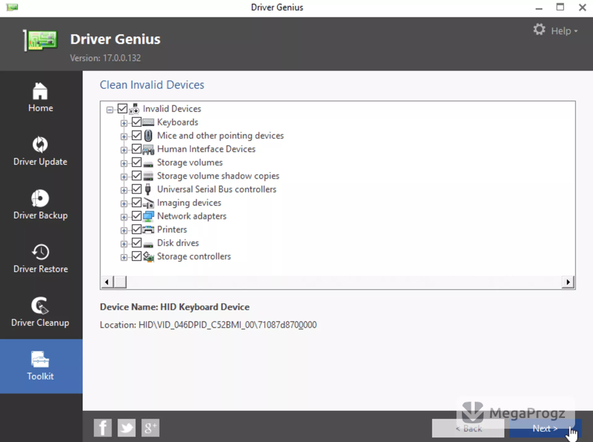The image size is (593, 442).
Task: Select the Storage controllers tree label
Action: tap(194, 256)
